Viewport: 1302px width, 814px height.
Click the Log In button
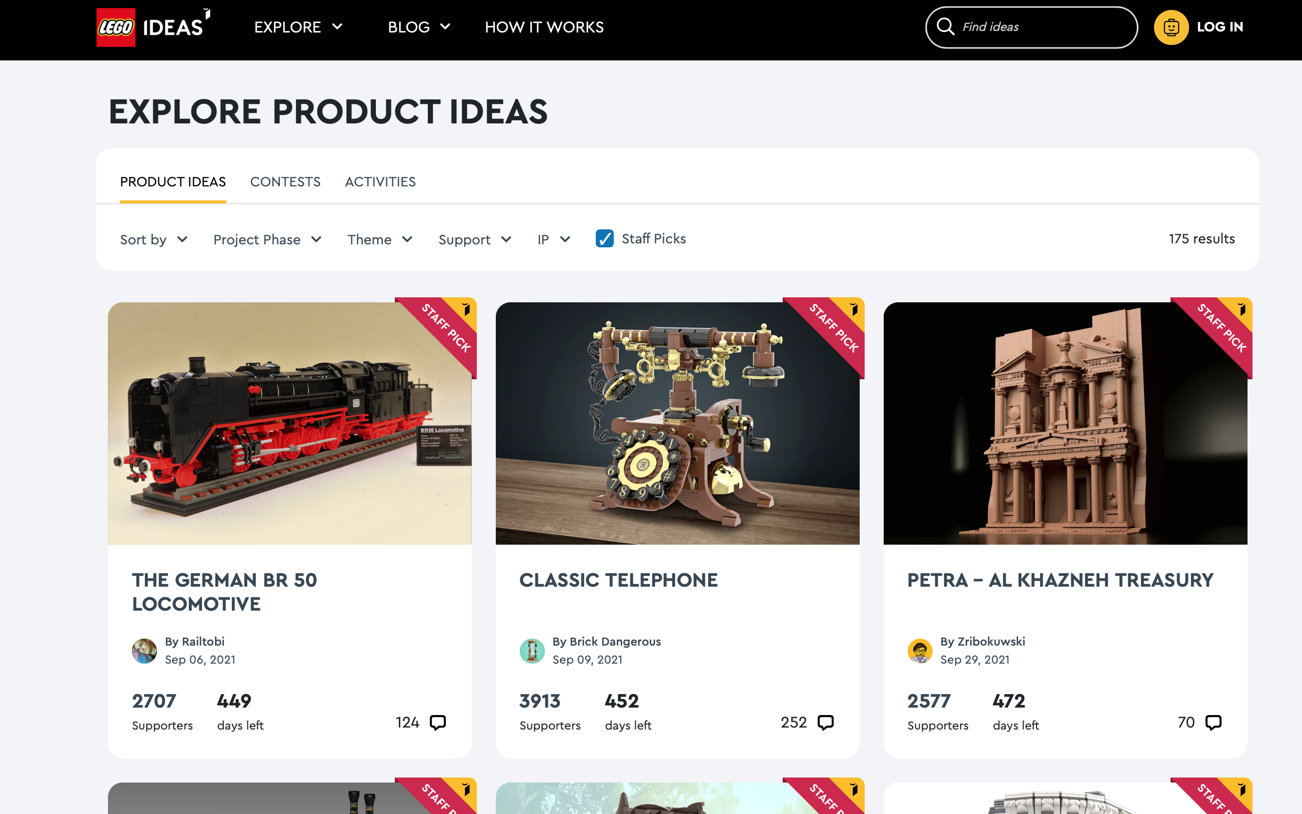pyautogui.click(x=1220, y=27)
